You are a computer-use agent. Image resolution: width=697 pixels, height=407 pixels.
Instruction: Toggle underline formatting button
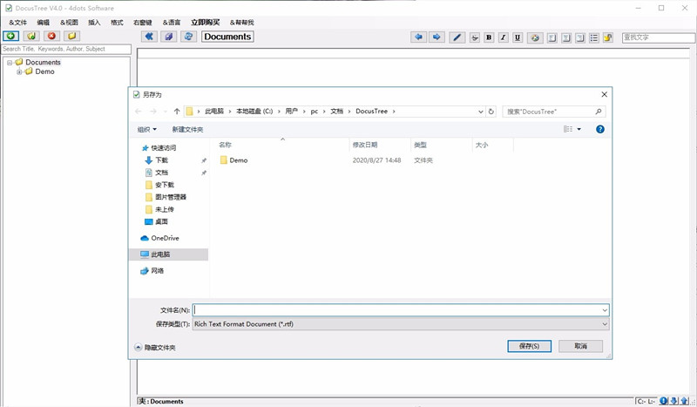tap(518, 37)
